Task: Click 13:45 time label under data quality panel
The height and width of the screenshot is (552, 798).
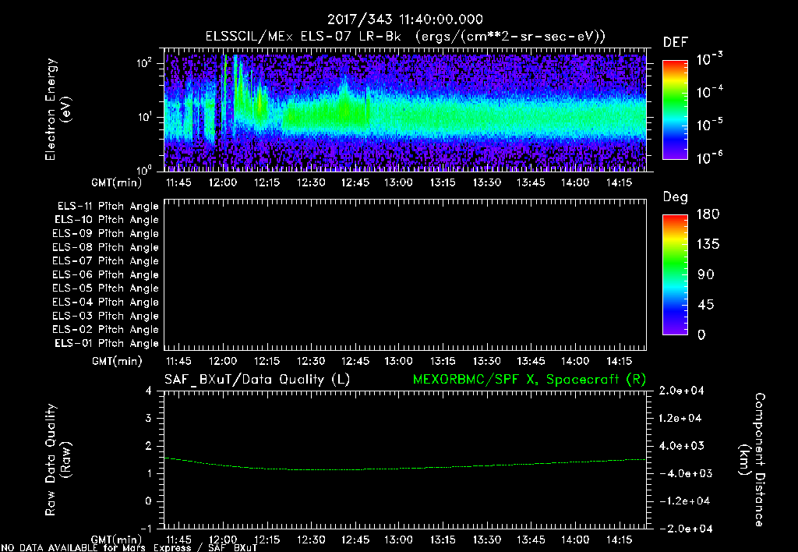Action: [531, 540]
